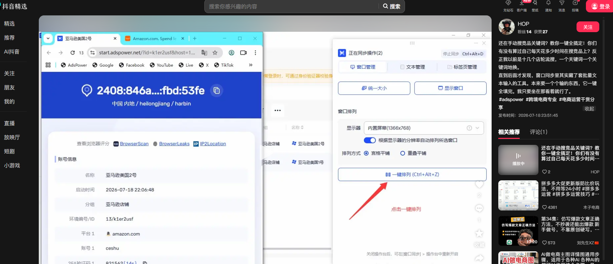
Task: Click the 统一大小 button
Action: coord(374,88)
